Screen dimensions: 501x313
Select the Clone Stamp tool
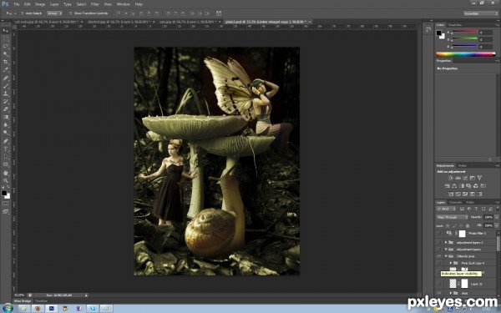pos(6,93)
